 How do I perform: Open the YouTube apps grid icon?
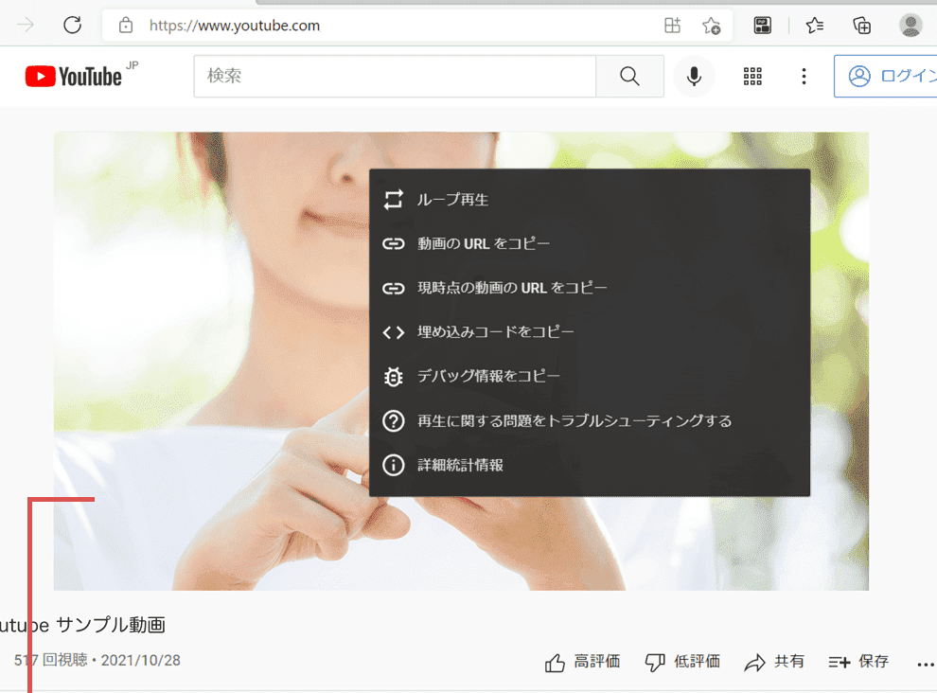click(752, 77)
